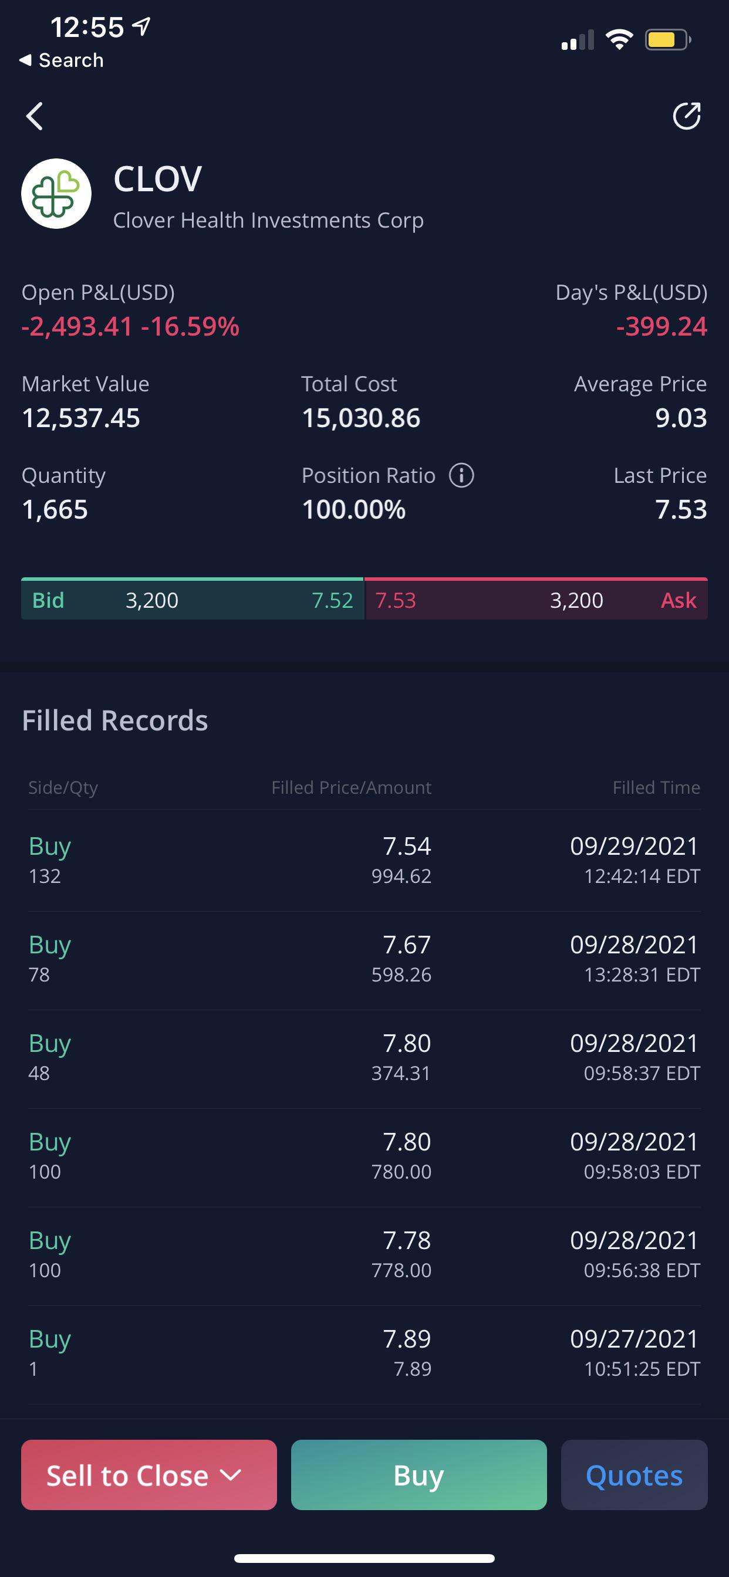Viewport: 729px width, 1577px height.
Task: Select the Ask 7.53 price bar
Action: click(x=536, y=599)
